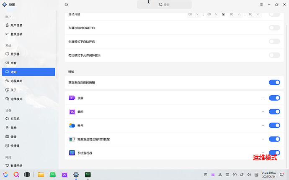Open 键盘 settings in sidebar
The height and width of the screenshot is (180, 289).
(x=28, y=137)
